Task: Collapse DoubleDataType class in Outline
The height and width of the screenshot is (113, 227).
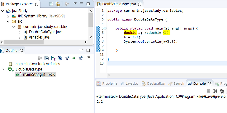Action: tap(3, 69)
